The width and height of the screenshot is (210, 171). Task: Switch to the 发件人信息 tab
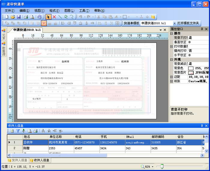[x=17, y=160]
